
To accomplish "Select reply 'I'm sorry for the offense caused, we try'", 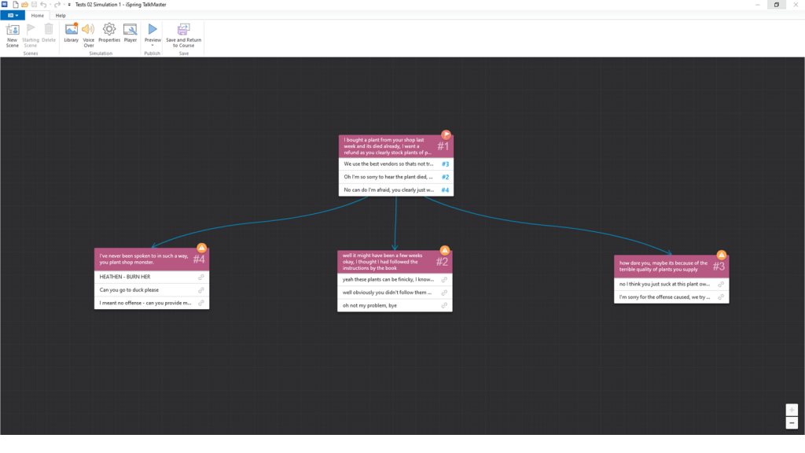I will point(671,296).
